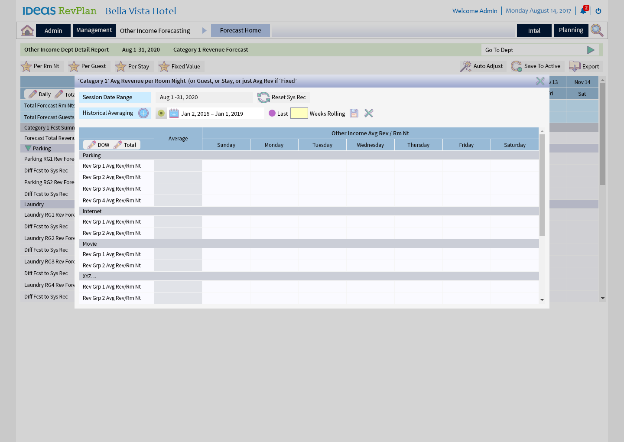The height and width of the screenshot is (442, 624).
Task: Click the home icon in navigation bar
Action: 27,30
